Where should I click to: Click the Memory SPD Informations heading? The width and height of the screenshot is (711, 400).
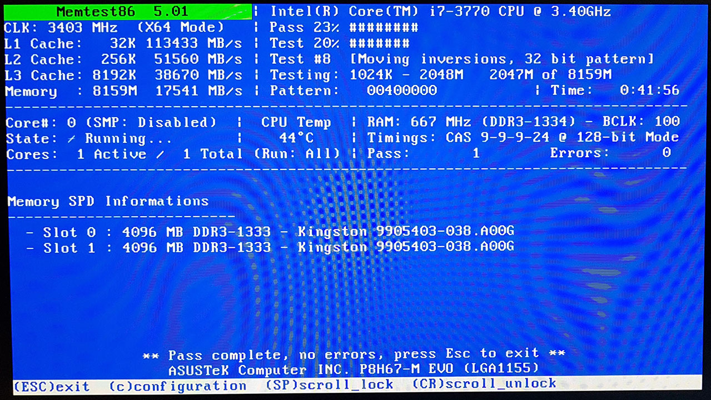(x=108, y=201)
